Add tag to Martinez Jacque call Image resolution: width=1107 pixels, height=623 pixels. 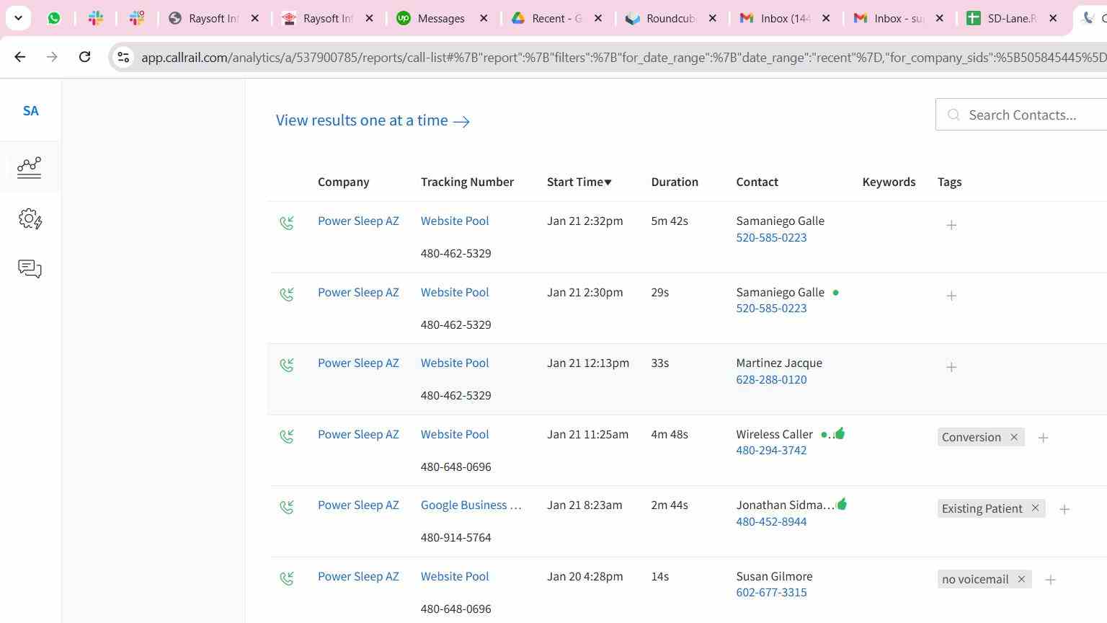click(951, 367)
